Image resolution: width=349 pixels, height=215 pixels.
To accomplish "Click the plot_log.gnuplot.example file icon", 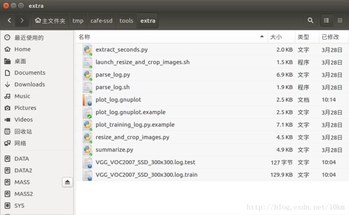I will [x=88, y=112].
